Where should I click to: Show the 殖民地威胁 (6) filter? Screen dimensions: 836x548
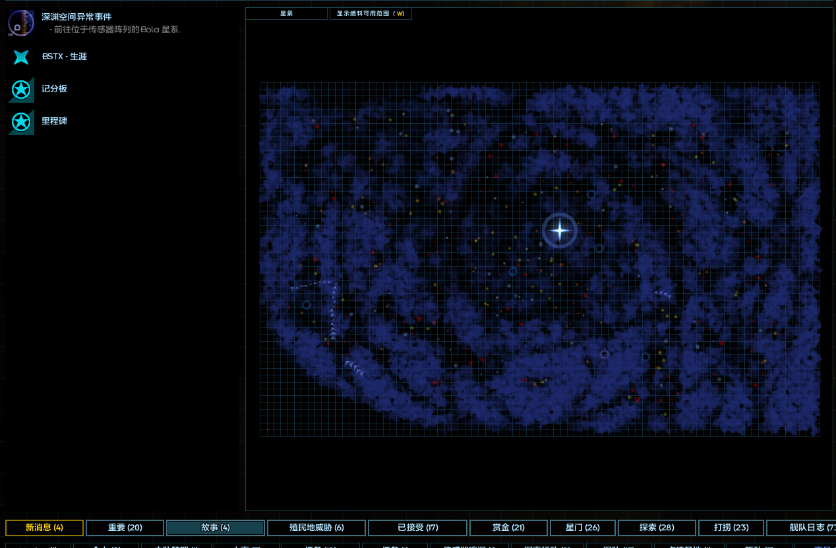[x=316, y=528]
